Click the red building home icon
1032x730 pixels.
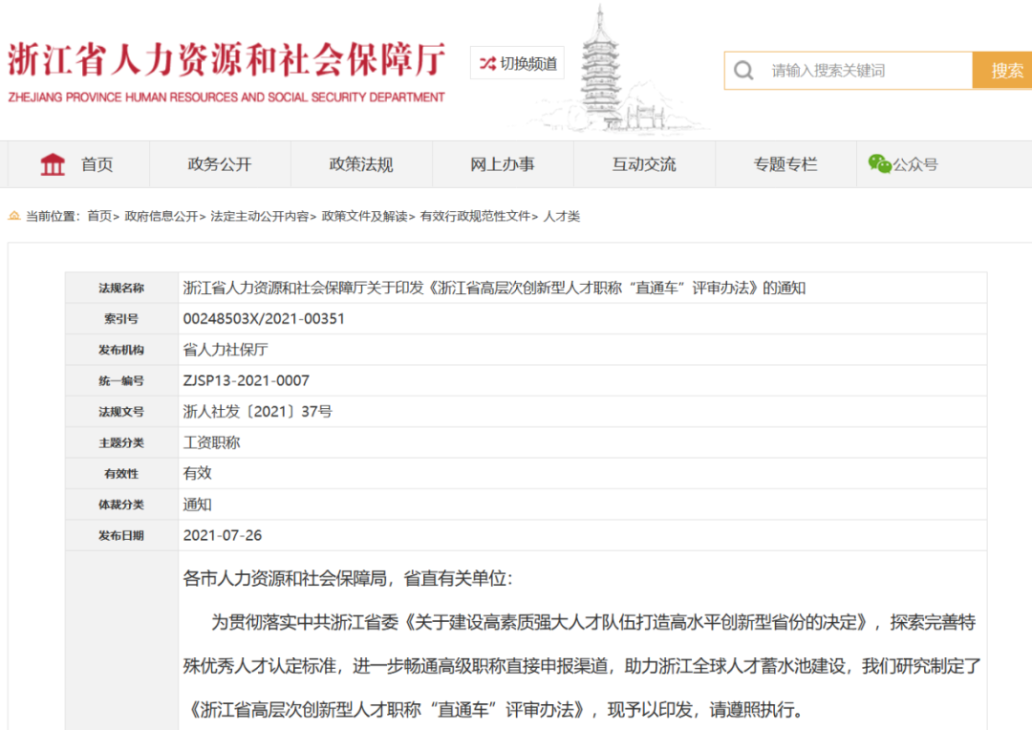pyautogui.click(x=53, y=164)
